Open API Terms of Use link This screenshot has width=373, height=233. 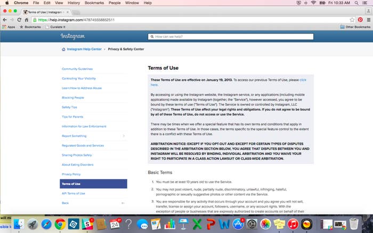(x=74, y=193)
